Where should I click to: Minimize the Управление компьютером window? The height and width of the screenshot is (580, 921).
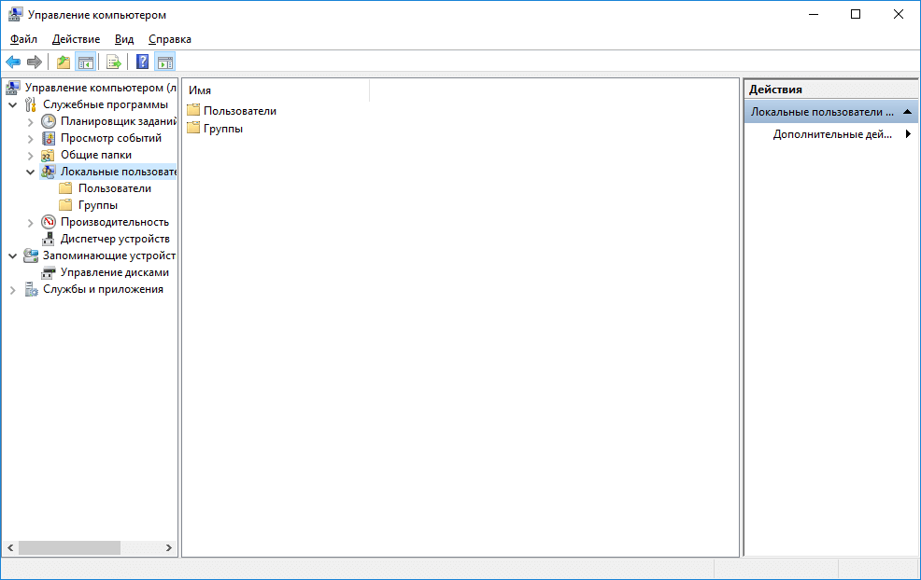click(814, 15)
